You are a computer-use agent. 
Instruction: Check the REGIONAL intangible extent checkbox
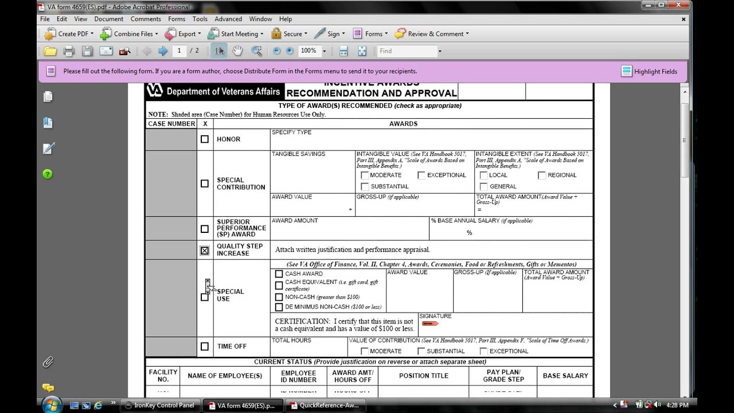[x=542, y=175]
